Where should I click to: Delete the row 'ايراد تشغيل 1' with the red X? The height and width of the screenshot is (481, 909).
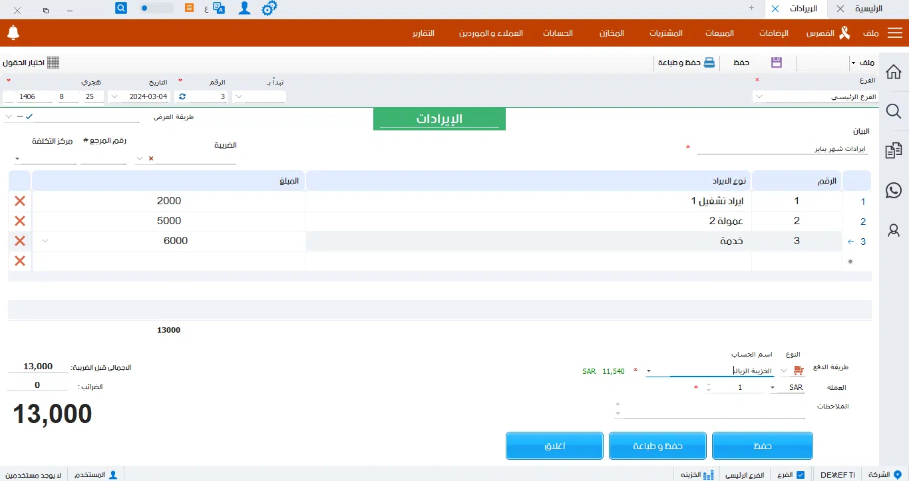[x=20, y=201]
